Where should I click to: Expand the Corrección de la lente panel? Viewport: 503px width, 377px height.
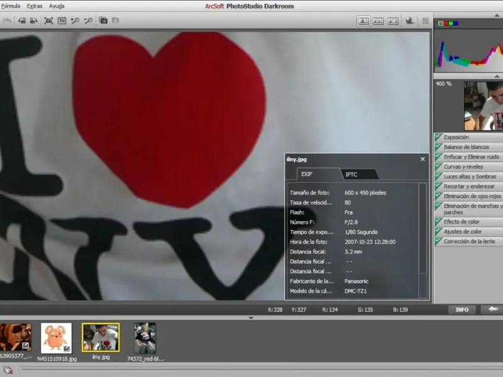(x=469, y=241)
